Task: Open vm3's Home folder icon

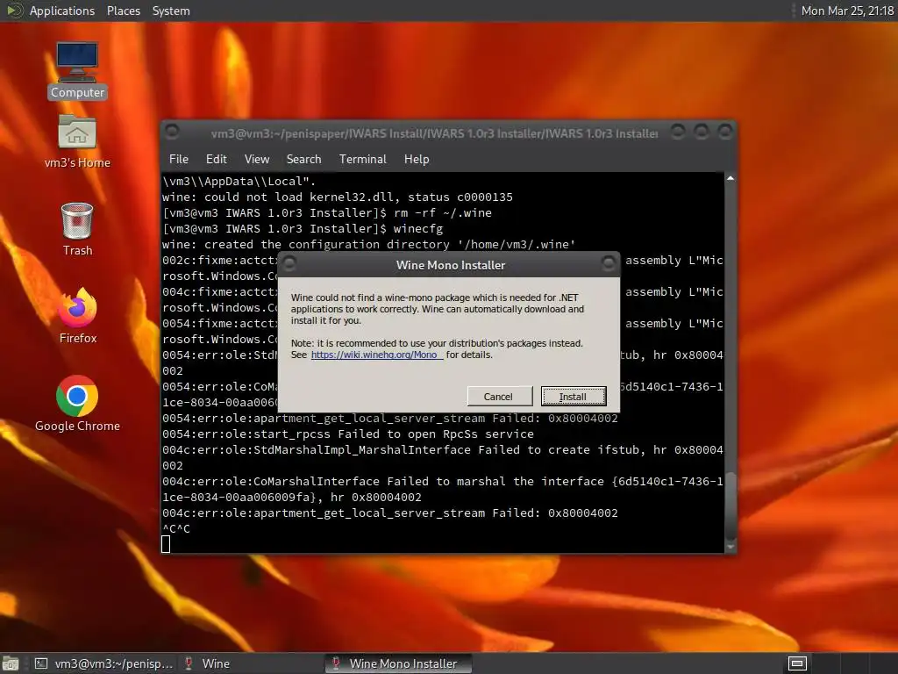Action: [x=77, y=141]
